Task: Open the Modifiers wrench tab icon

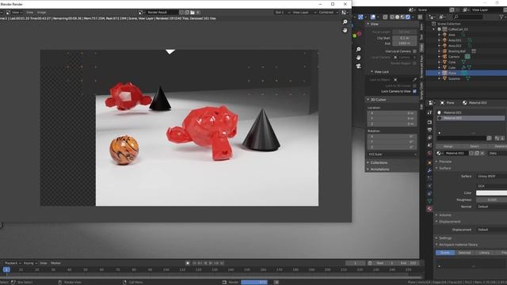Action: pyautogui.click(x=429, y=170)
